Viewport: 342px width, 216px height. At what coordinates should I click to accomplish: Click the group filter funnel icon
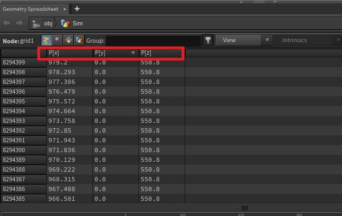pos(207,40)
